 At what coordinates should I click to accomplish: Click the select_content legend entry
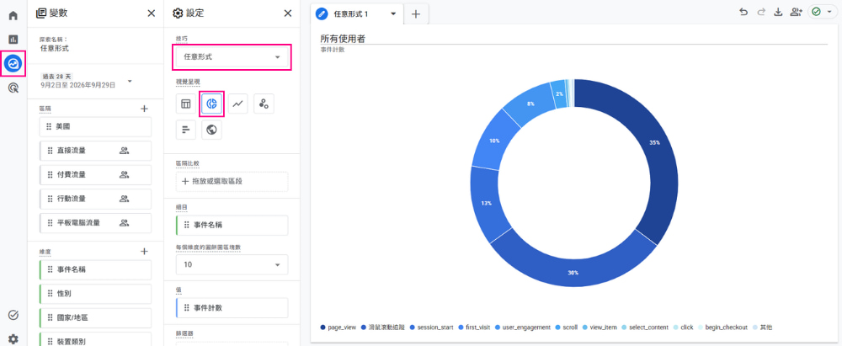644,327
